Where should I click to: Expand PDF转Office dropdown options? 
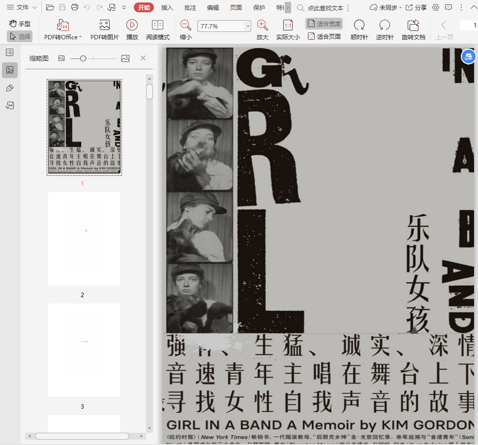tap(80, 37)
